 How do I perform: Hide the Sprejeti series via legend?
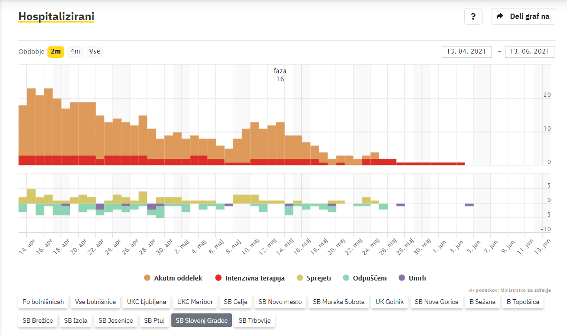314,278
